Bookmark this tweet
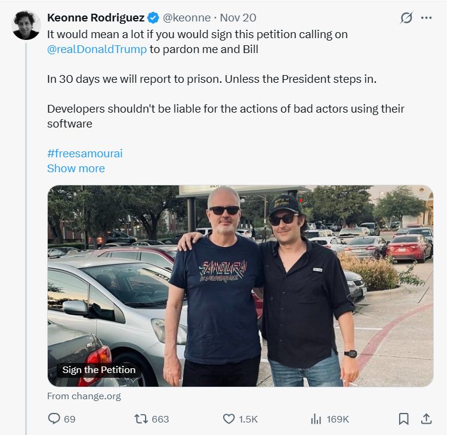 point(404,419)
